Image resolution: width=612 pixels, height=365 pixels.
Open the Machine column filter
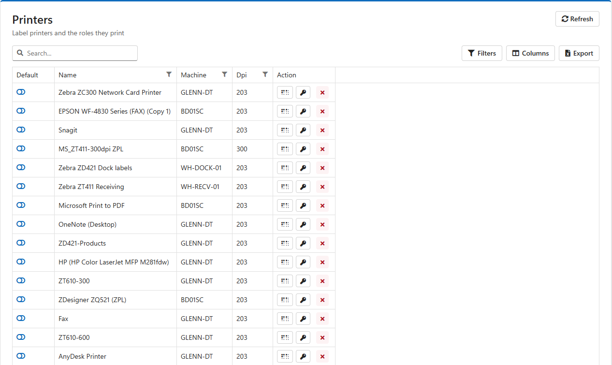[224, 74]
